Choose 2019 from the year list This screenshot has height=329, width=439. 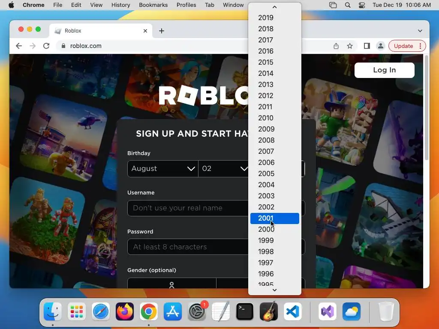[x=275, y=18]
